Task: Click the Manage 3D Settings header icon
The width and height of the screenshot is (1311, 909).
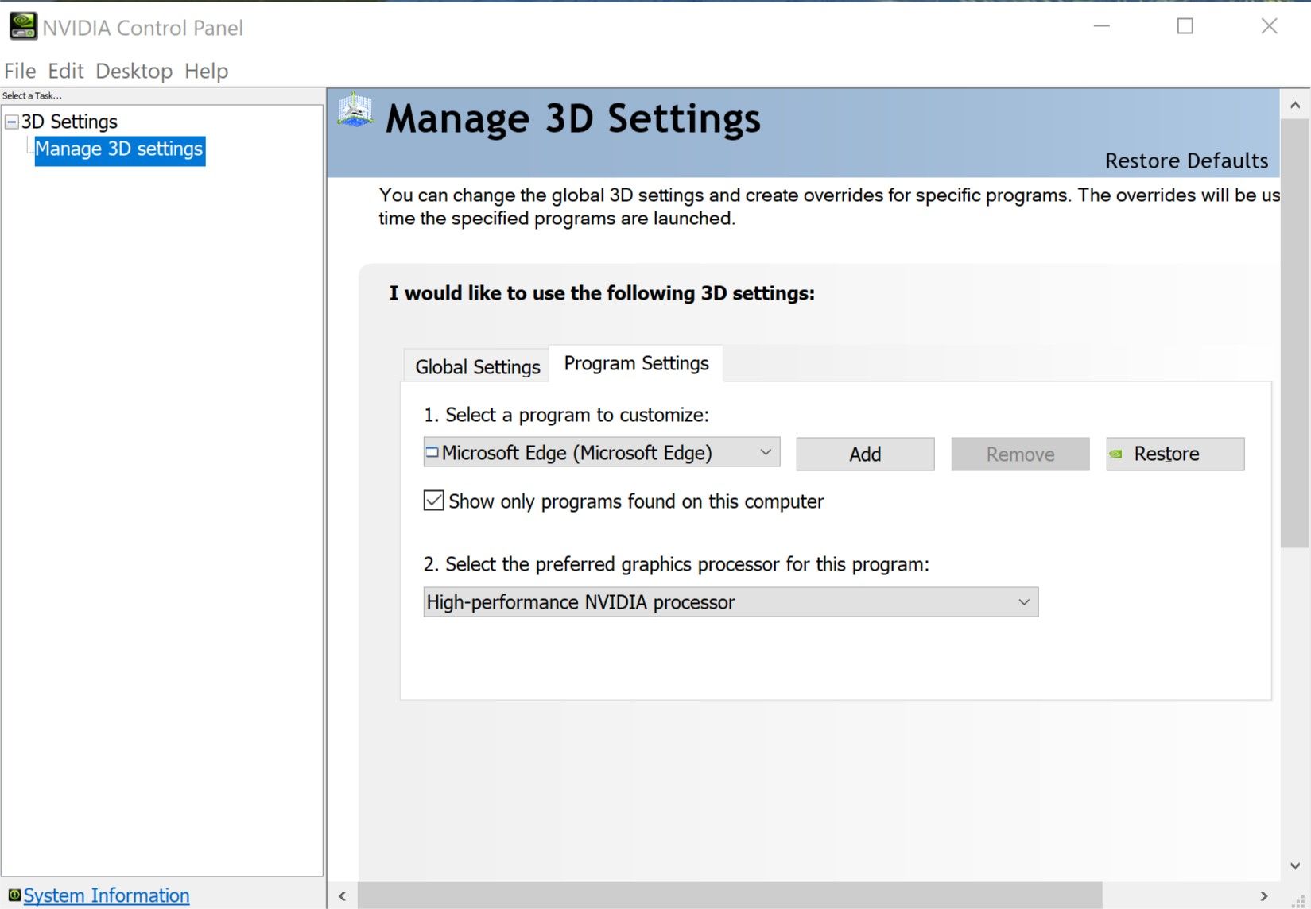Action: click(355, 111)
